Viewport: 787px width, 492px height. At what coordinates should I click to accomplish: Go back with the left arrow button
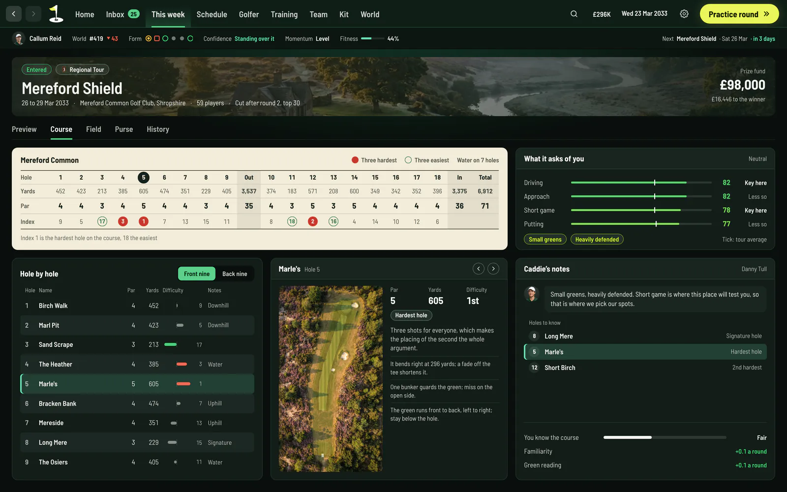(x=14, y=14)
